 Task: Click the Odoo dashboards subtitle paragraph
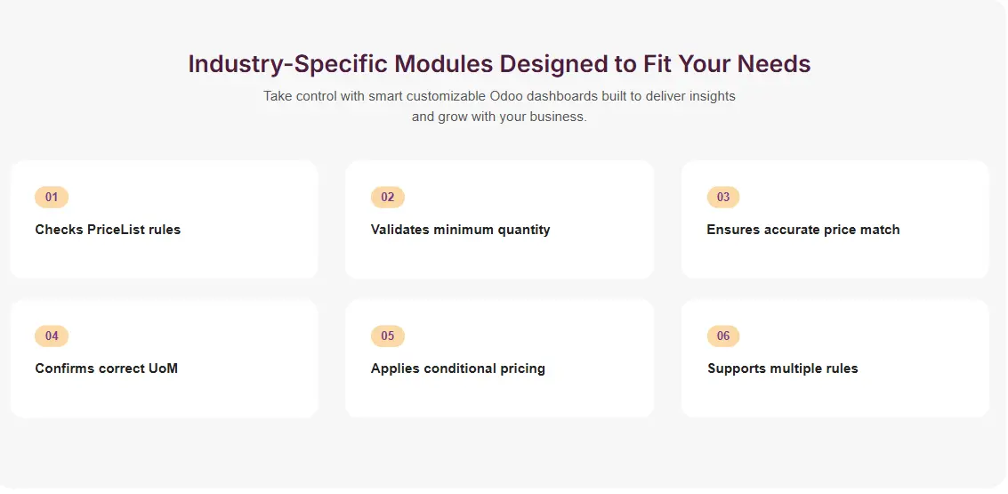pos(499,106)
